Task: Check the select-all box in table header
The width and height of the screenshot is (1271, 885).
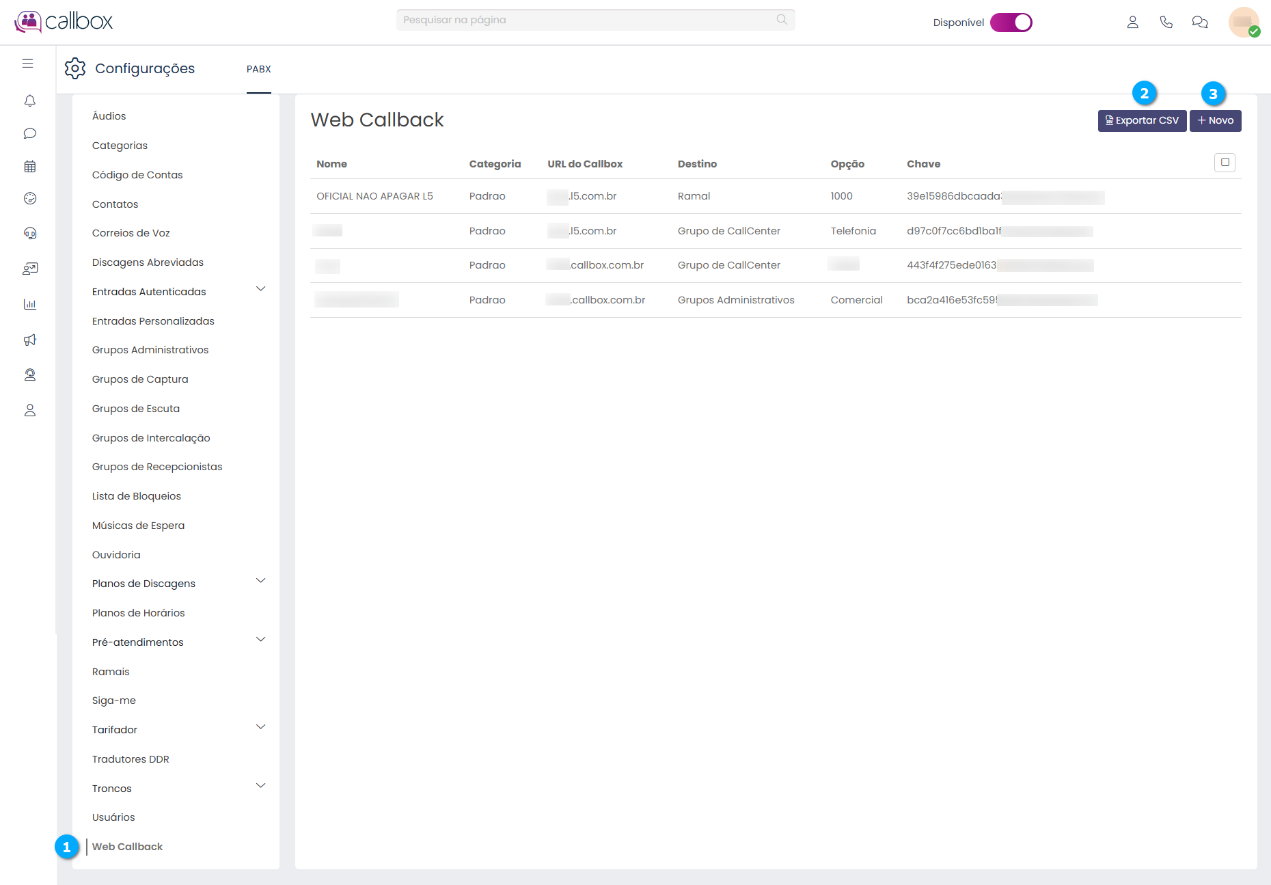Action: coord(1225,163)
